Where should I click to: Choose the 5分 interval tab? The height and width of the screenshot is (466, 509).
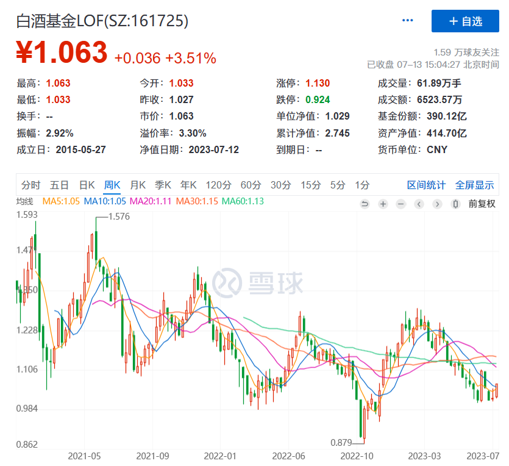(x=338, y=185)
